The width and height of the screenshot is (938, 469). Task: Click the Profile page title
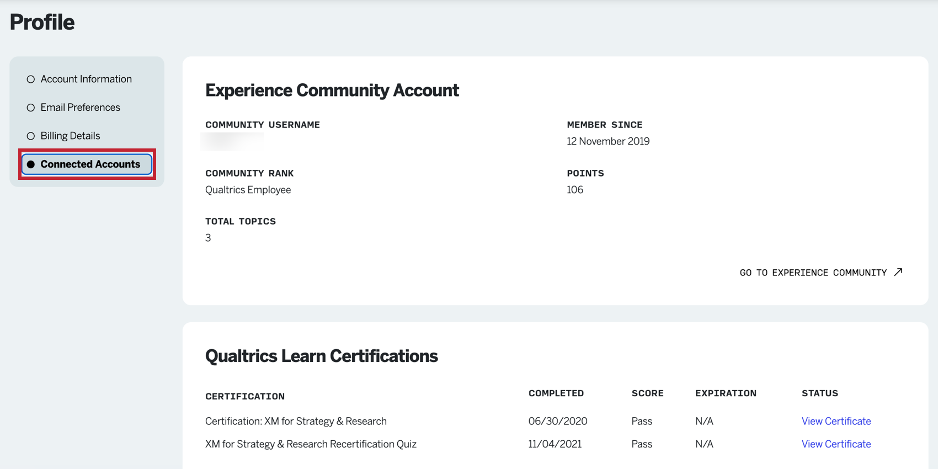(x=42, y=22)
